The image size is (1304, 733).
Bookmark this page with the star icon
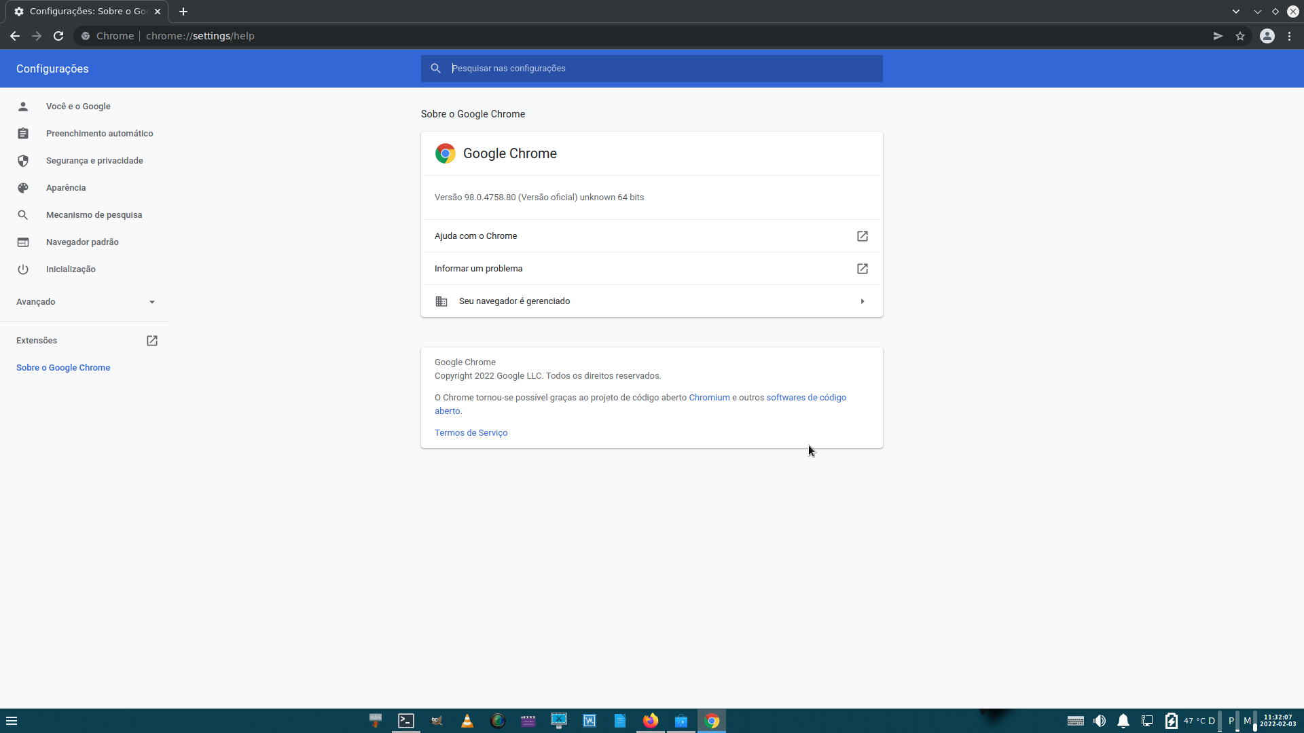pyautogui.click(x=1240, y=36)
